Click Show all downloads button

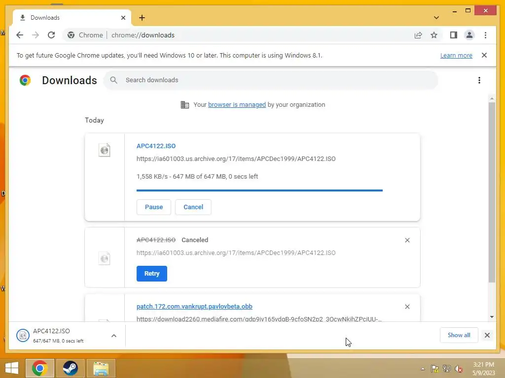[459, 335]
